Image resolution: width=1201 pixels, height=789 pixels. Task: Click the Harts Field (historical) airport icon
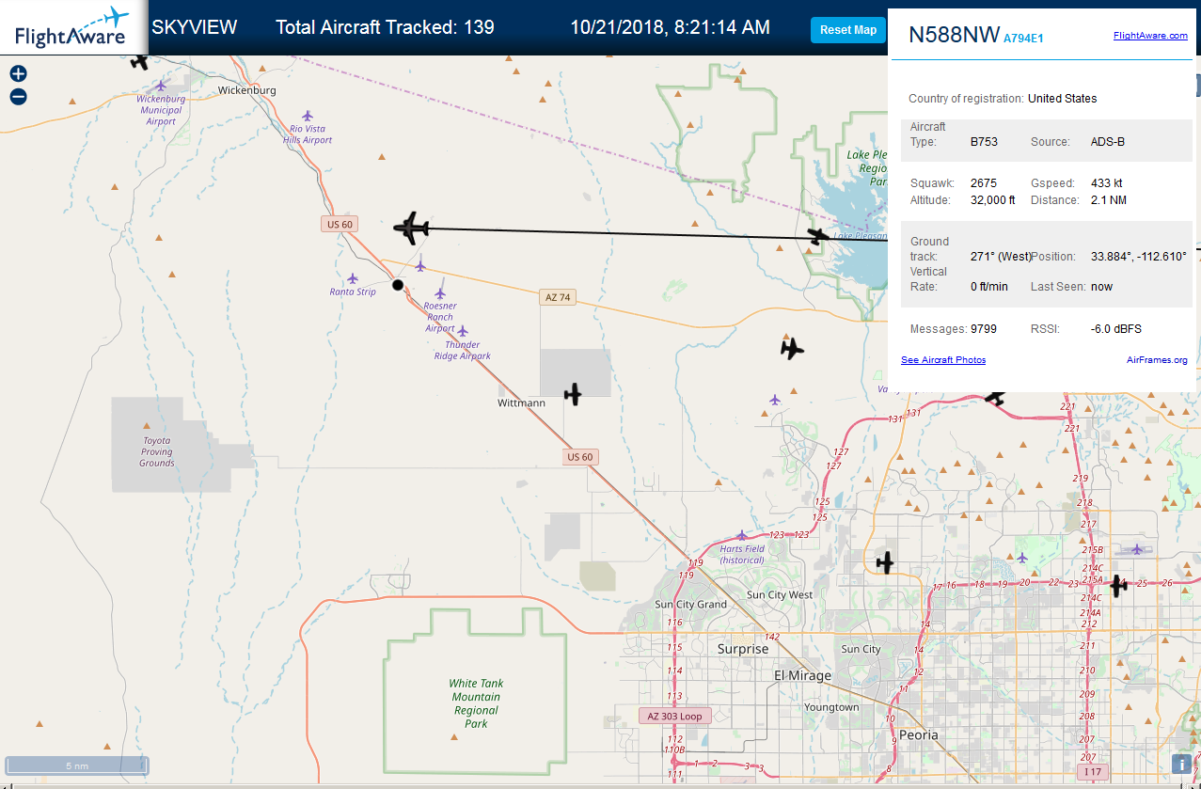click(x=742, y=535)
